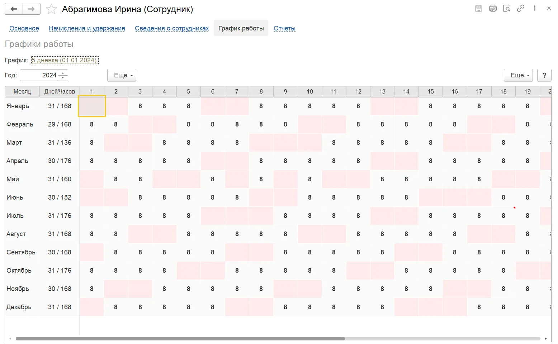Go to the Сведения о сотрудниках tab
558x344 pixels.
point(172,28)
